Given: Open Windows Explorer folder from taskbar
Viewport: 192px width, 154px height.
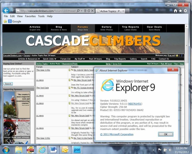Looking at the screenshot, I should (19, 150).
